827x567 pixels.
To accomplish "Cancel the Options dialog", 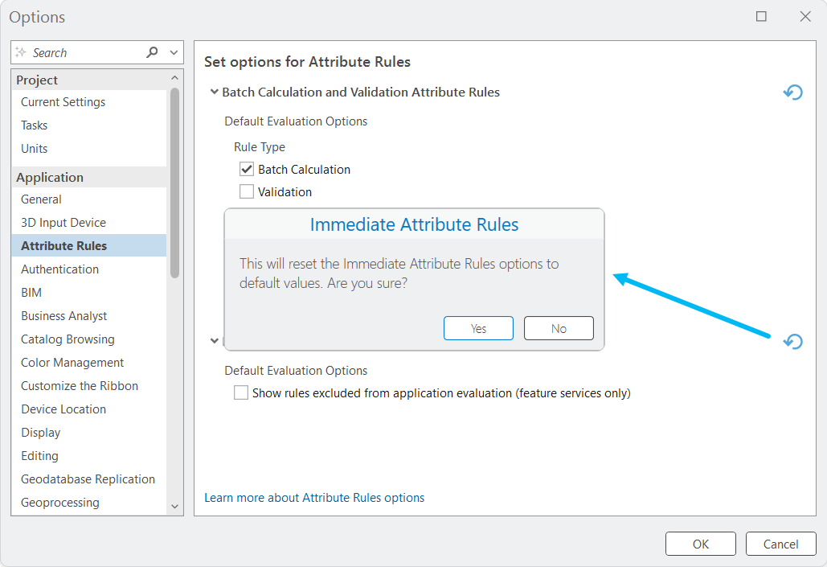I will point(780,543).
